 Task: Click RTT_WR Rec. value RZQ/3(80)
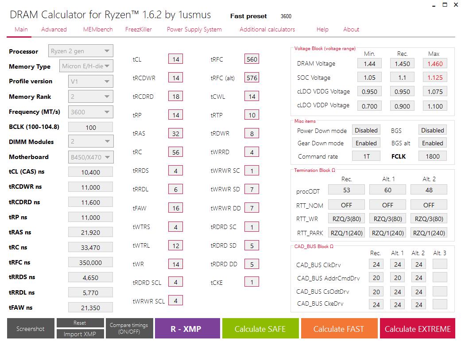[x=346, y=218]
